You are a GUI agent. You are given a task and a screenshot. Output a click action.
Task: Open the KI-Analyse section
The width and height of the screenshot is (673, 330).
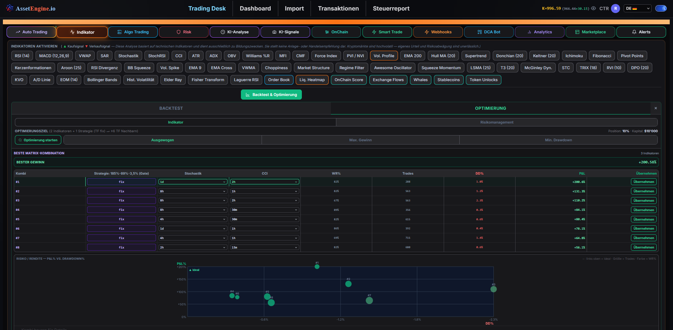(x=234, y=32)
